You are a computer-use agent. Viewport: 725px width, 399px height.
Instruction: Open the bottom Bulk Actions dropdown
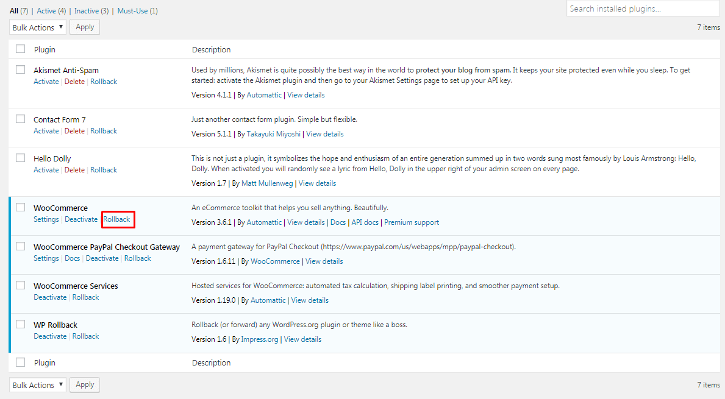37,384
